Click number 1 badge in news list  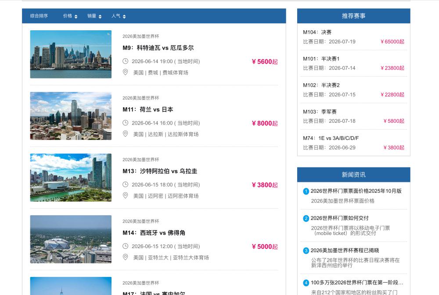click(306, 191)
